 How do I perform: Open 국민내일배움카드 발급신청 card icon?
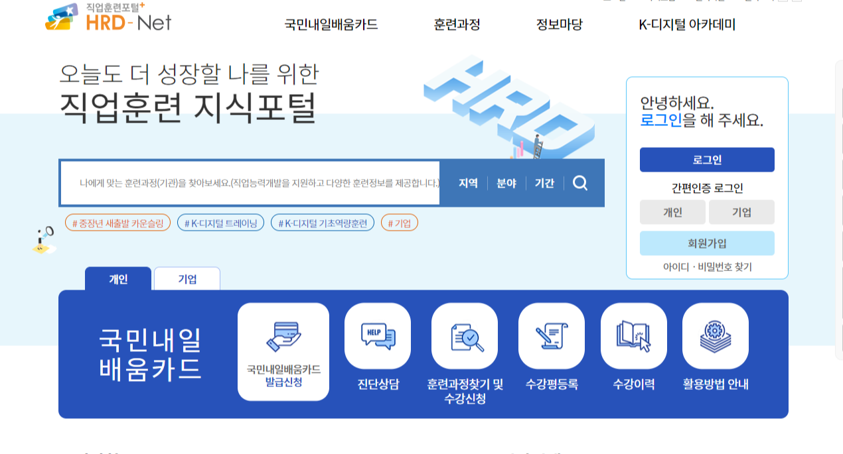[283, 352]
